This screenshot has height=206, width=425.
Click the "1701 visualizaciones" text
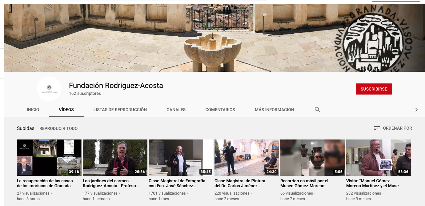click(167, 193)
